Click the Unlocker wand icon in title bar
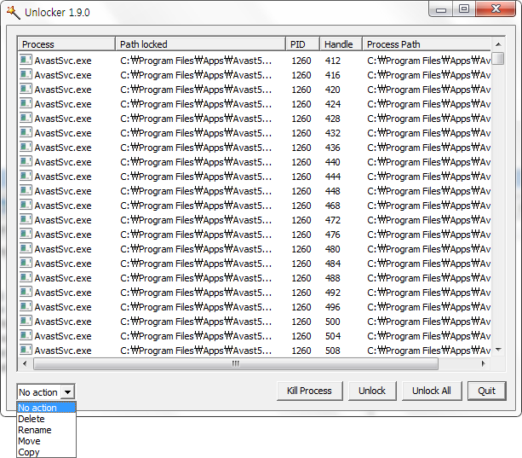The width and height of the screenshot is (522, 458). [x=14, y=13]
